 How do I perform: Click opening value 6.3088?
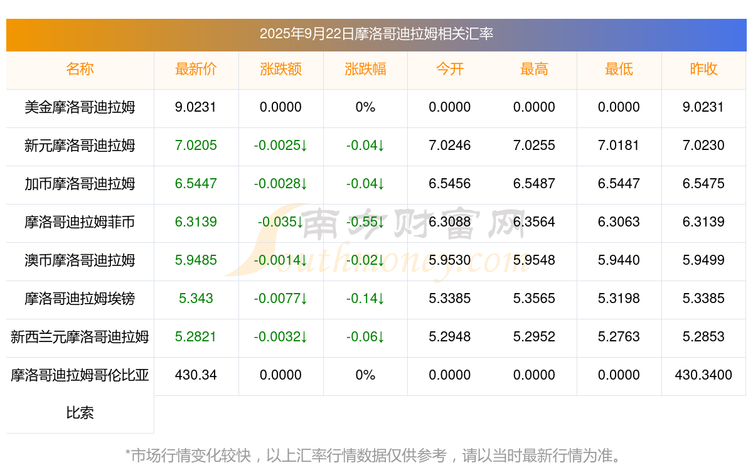coord(450,222)
